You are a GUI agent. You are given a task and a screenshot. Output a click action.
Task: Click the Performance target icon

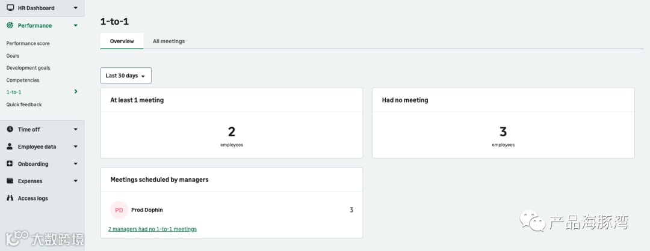tap(10, 26)
